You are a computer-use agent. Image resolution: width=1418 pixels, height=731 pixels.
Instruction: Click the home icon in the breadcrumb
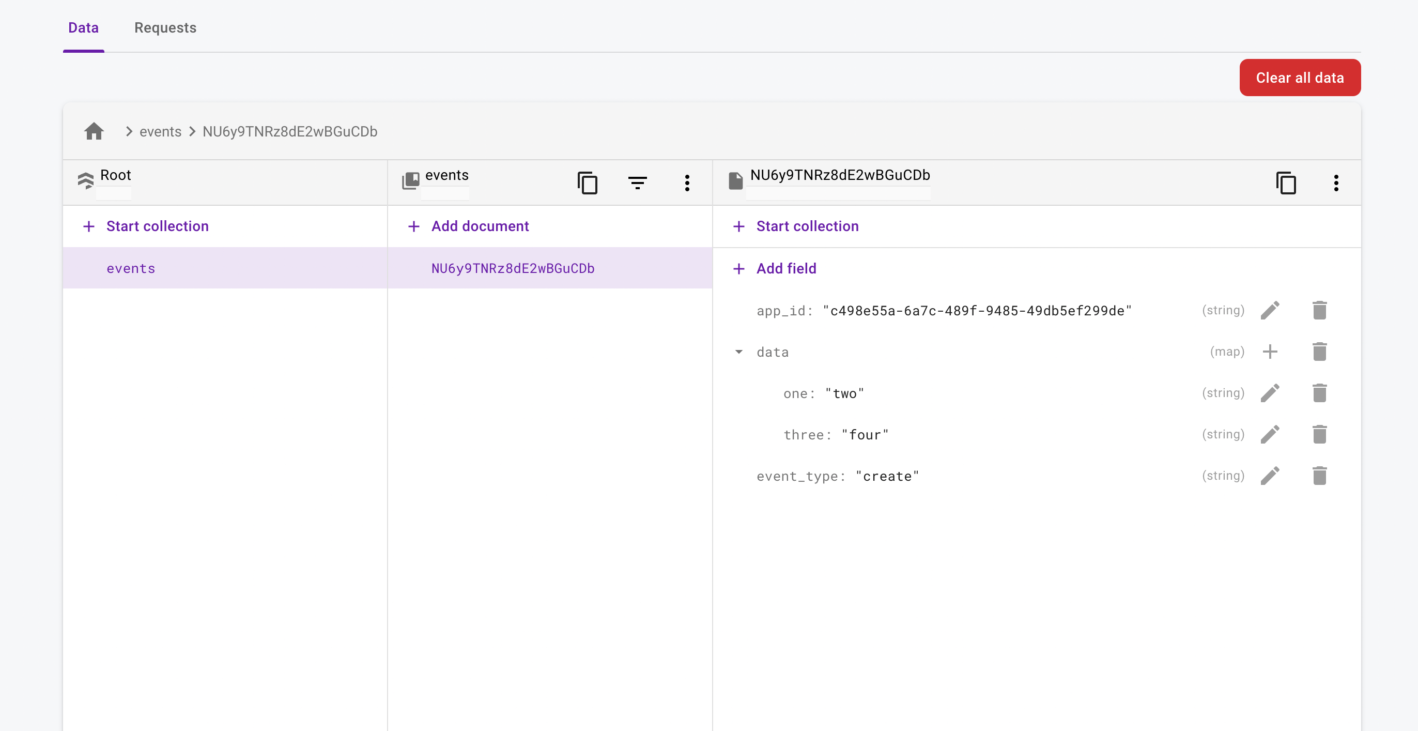(94, 131)
